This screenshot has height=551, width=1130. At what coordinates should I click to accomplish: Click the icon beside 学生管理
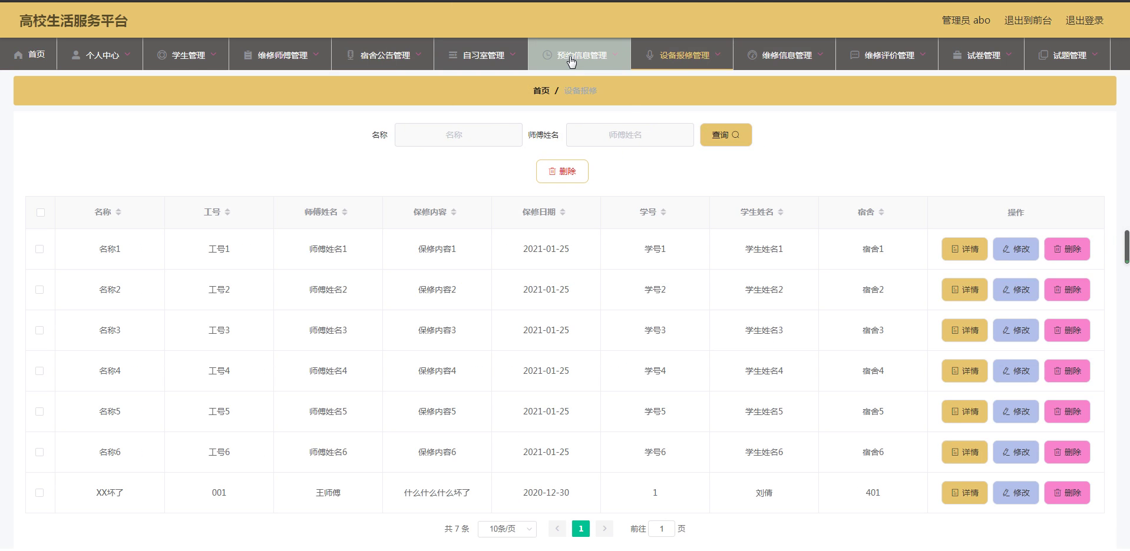point(162,55)
